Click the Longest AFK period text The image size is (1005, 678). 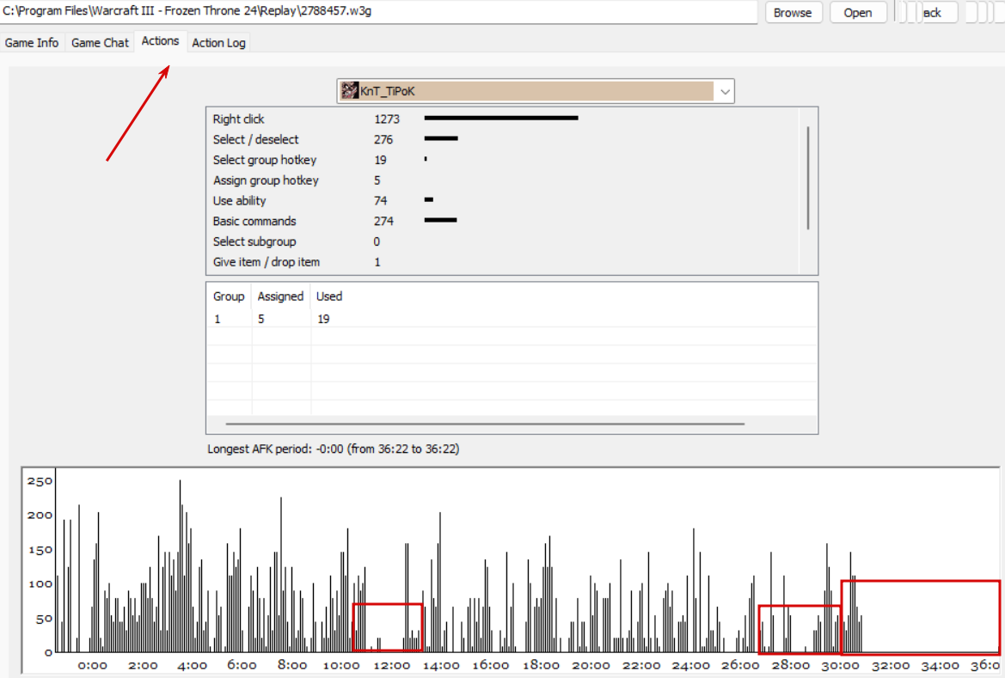click(334, 449)
